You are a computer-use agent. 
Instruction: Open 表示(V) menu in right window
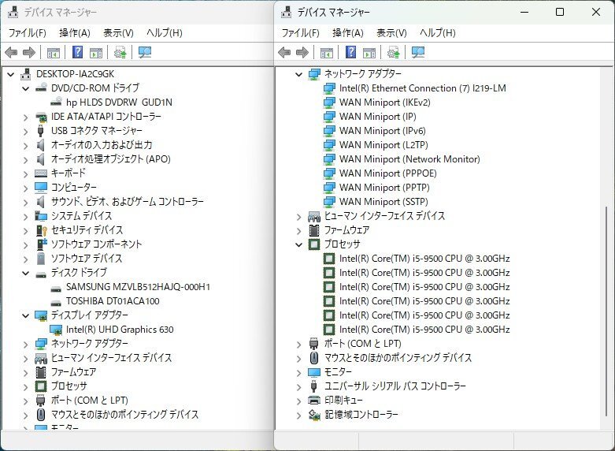[391, 33]
